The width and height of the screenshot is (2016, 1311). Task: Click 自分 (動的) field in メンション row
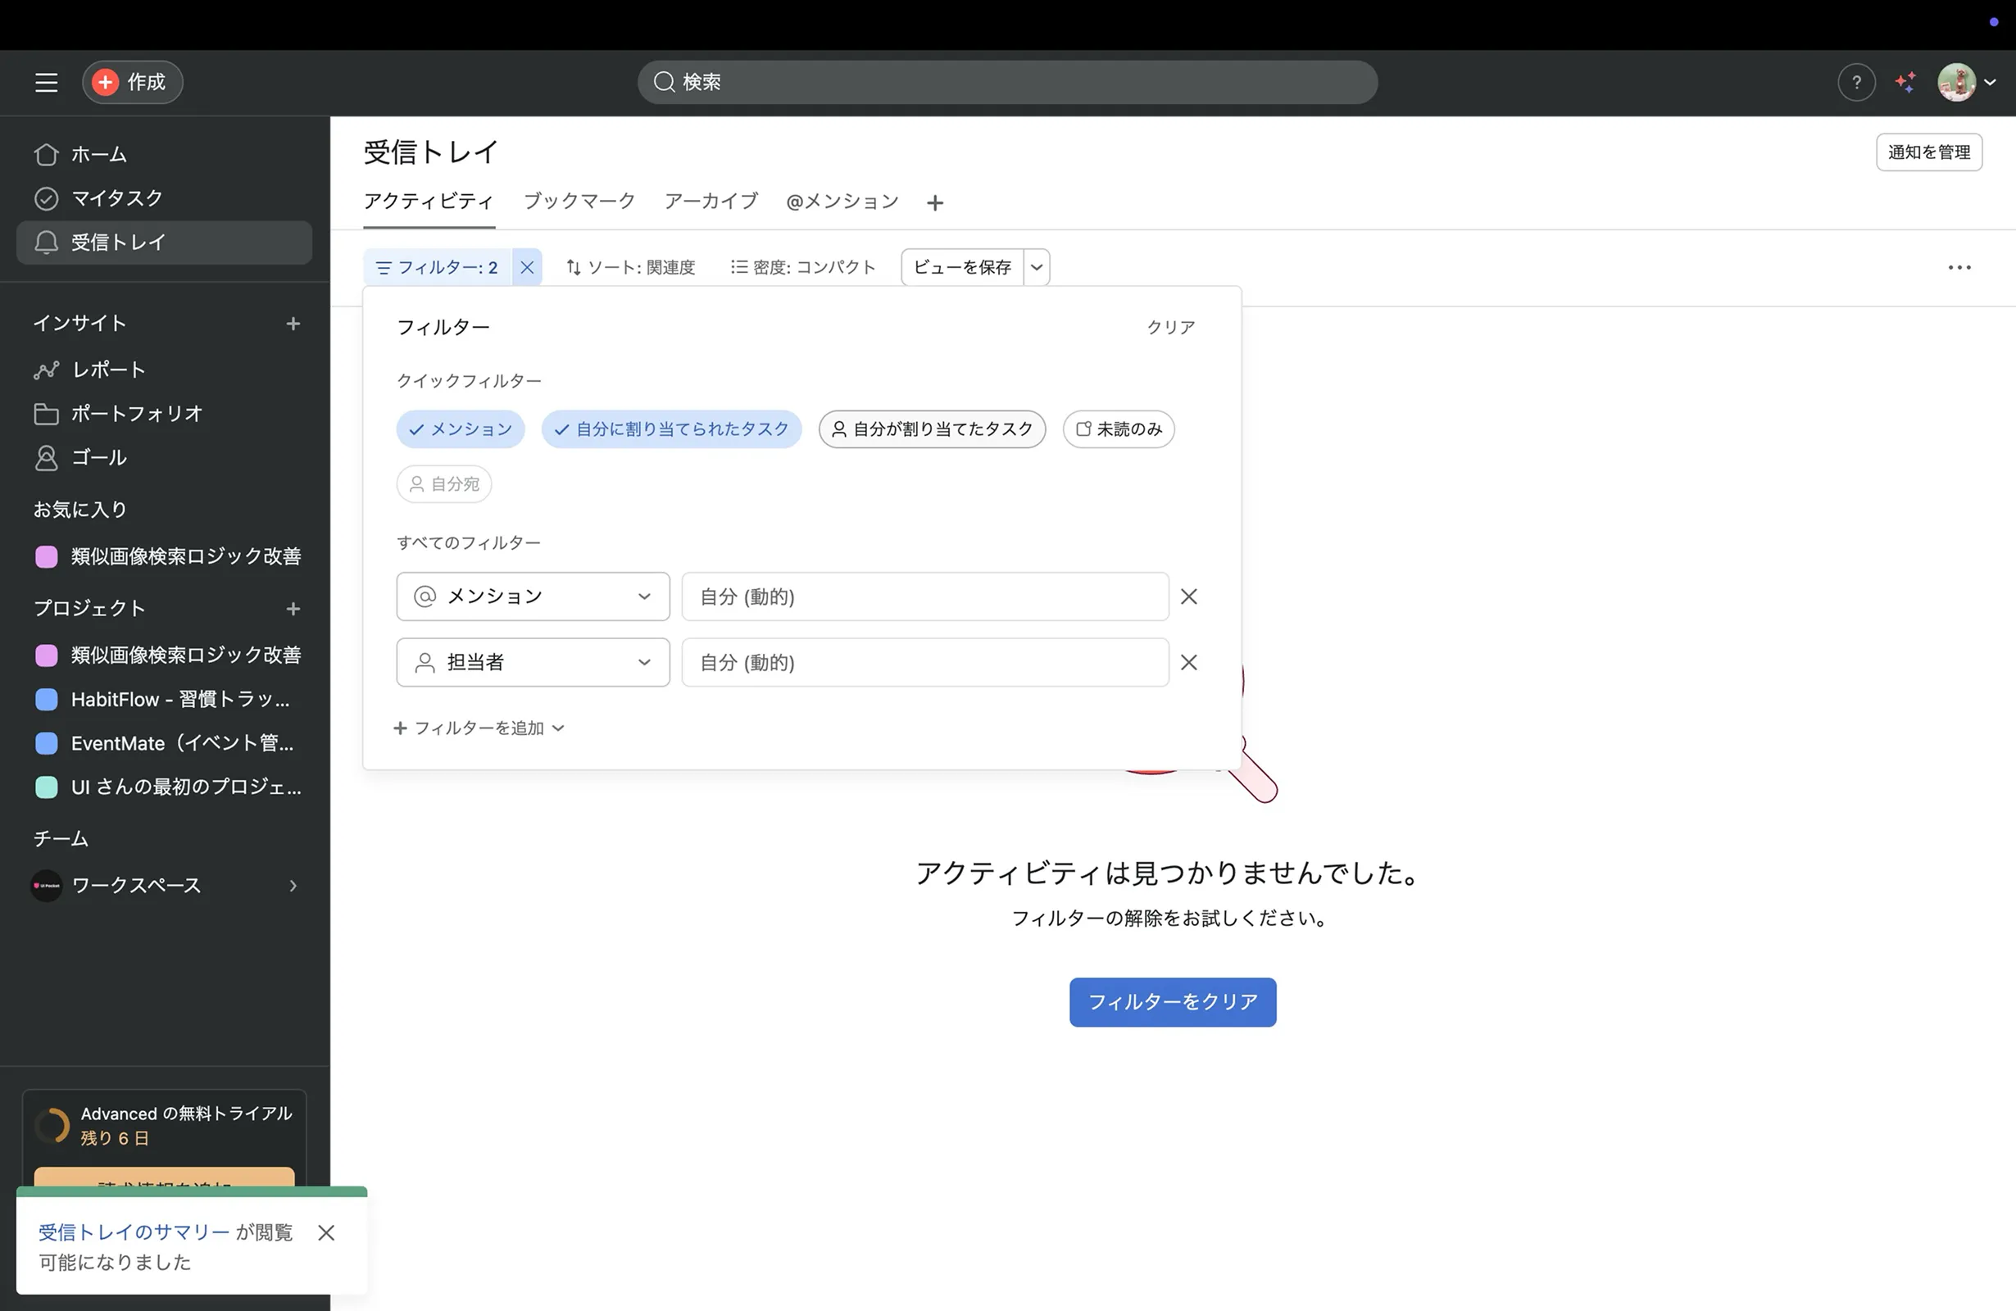925,597
